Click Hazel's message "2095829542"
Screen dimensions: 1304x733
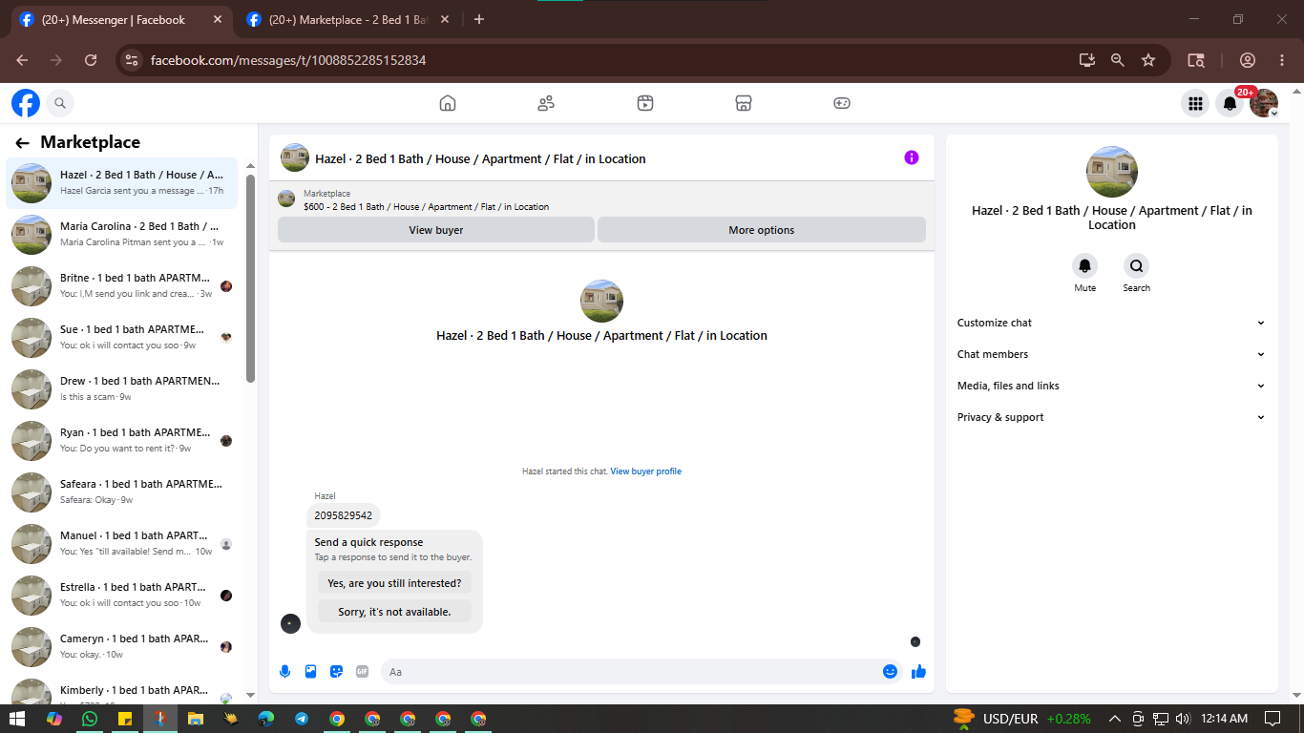(x=344, y=515)
